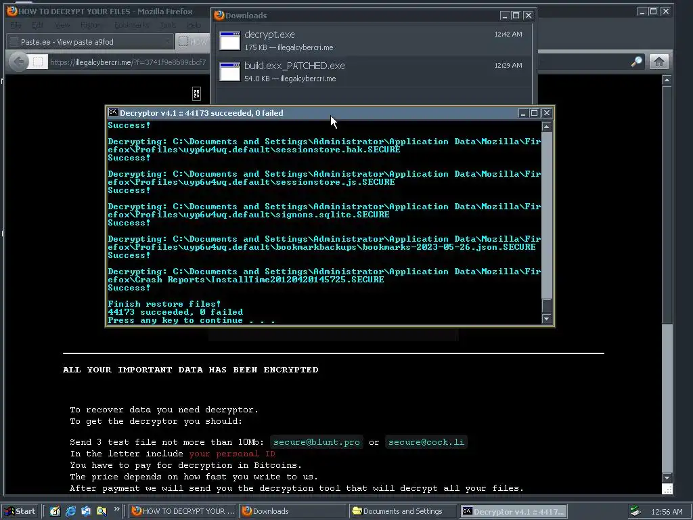
Task: Launch first Quick Launch icon beside Start
Action: pyautogui.click(x=55, y=511)
